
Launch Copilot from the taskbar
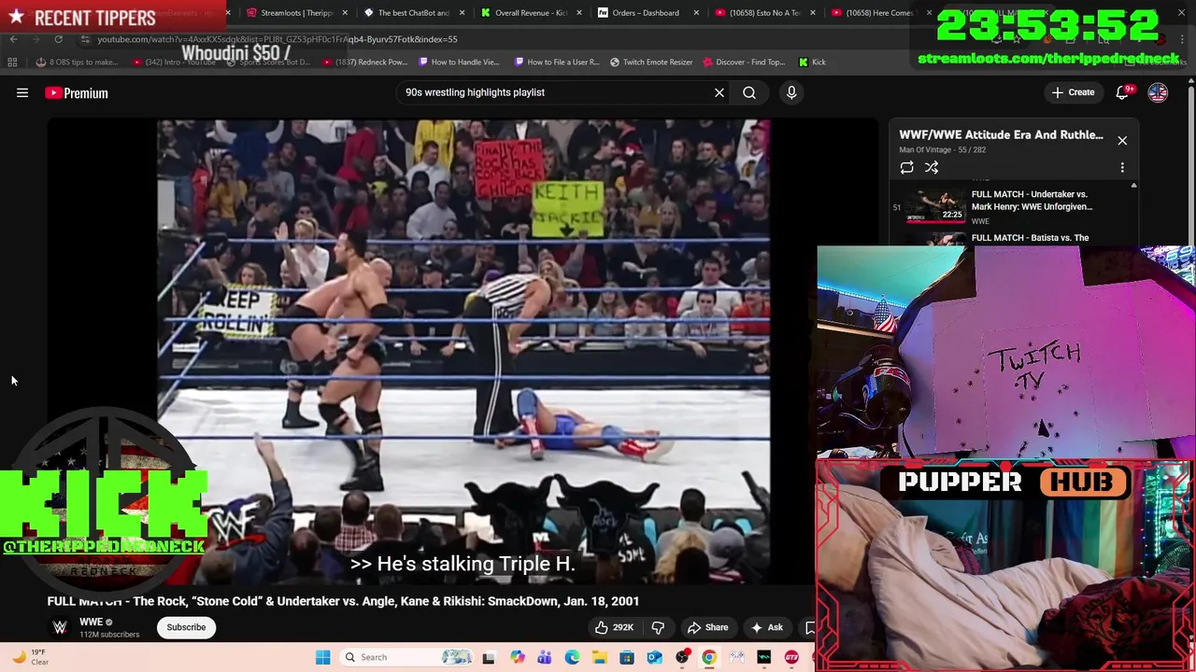tap(517, 657)
